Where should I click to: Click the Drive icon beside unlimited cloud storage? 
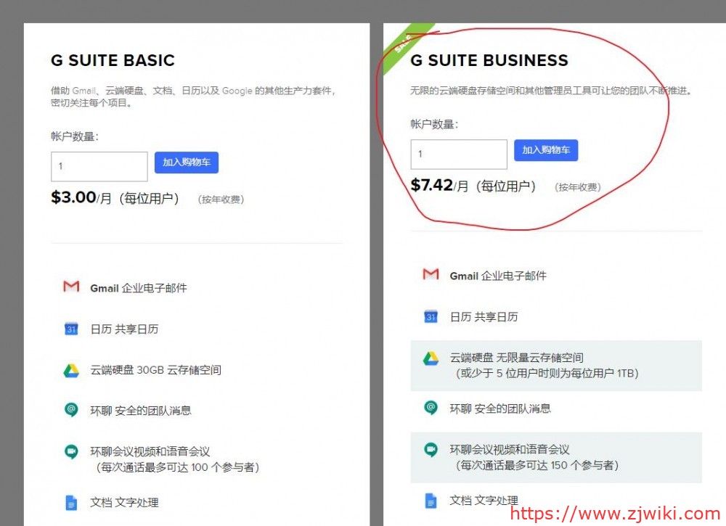point(431,358)
